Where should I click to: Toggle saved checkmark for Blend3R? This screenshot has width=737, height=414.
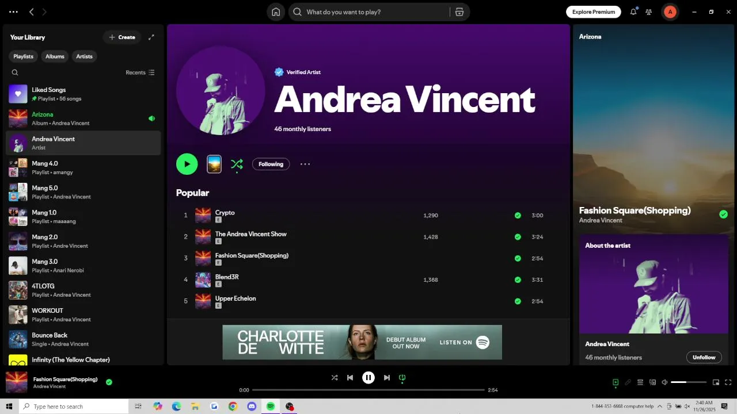click(x=518, y=280)
